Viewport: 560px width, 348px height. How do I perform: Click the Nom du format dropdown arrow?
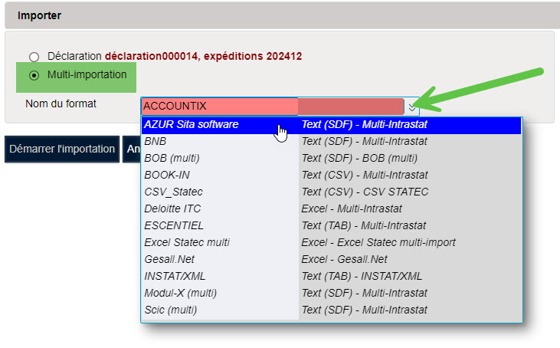tap(412, 107)
